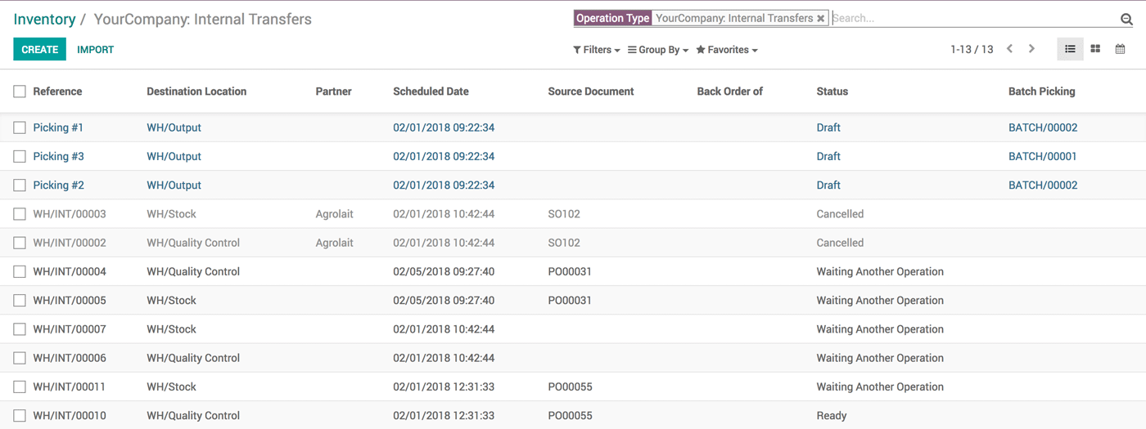The image size is (1146, 429).
Task: Select the Picking #1 row checkbox
Action: pyautogui.click(x=20, y=127)
